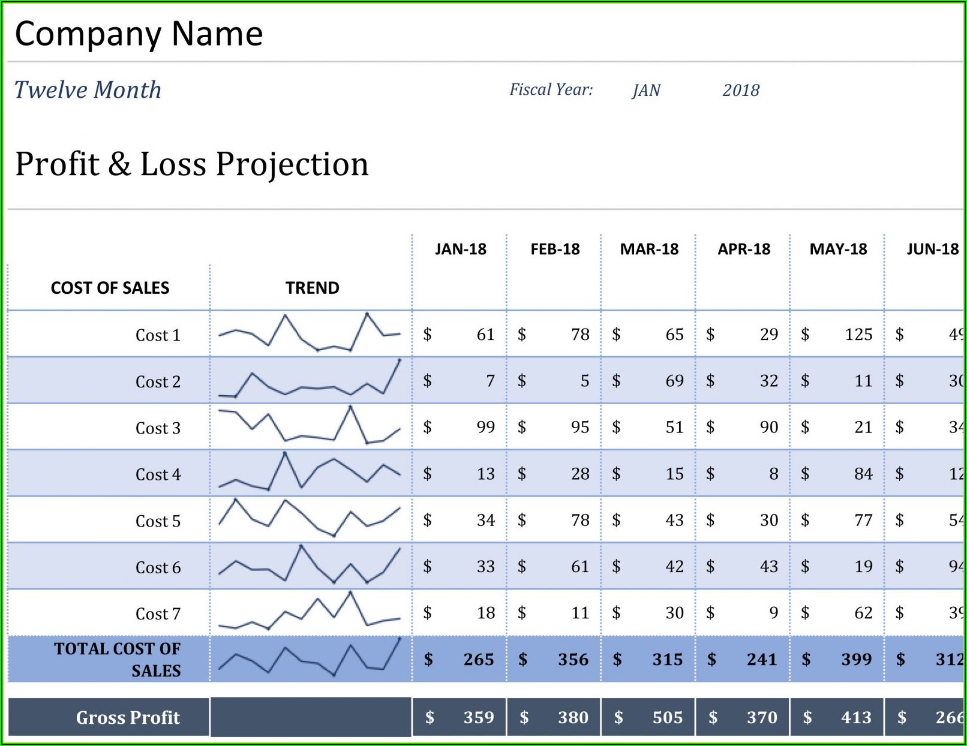Click the Cost 4 trend sparkline
This screenshot has height=746, width=967.
[310, 473]
